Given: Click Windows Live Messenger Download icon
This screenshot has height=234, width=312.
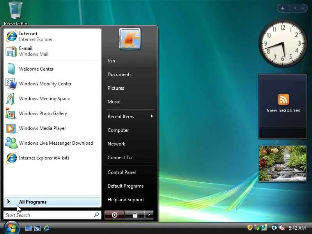Looking at the screenshot, I should coord(11,143).
